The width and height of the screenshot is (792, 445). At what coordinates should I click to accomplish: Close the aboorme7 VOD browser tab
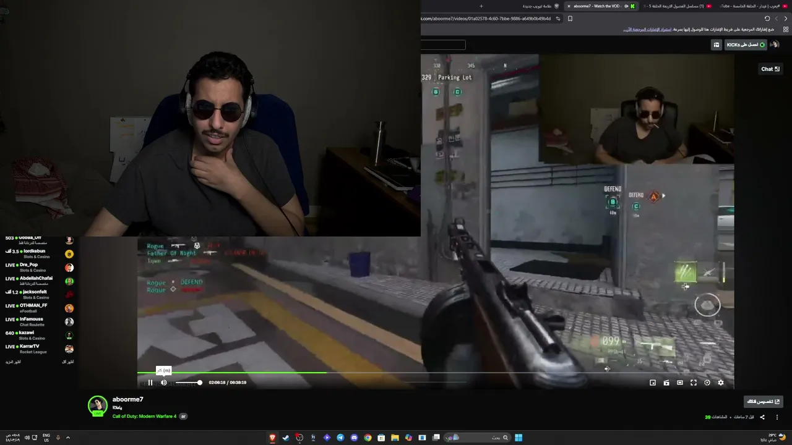pos(569,6)
